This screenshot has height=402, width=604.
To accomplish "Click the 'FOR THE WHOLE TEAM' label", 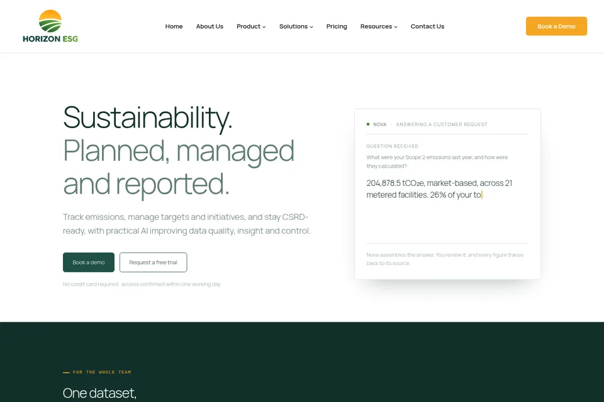I will 102,372.
